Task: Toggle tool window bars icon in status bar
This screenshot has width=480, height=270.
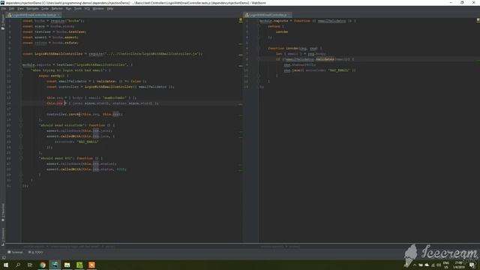Action: [x=3, y=257]
